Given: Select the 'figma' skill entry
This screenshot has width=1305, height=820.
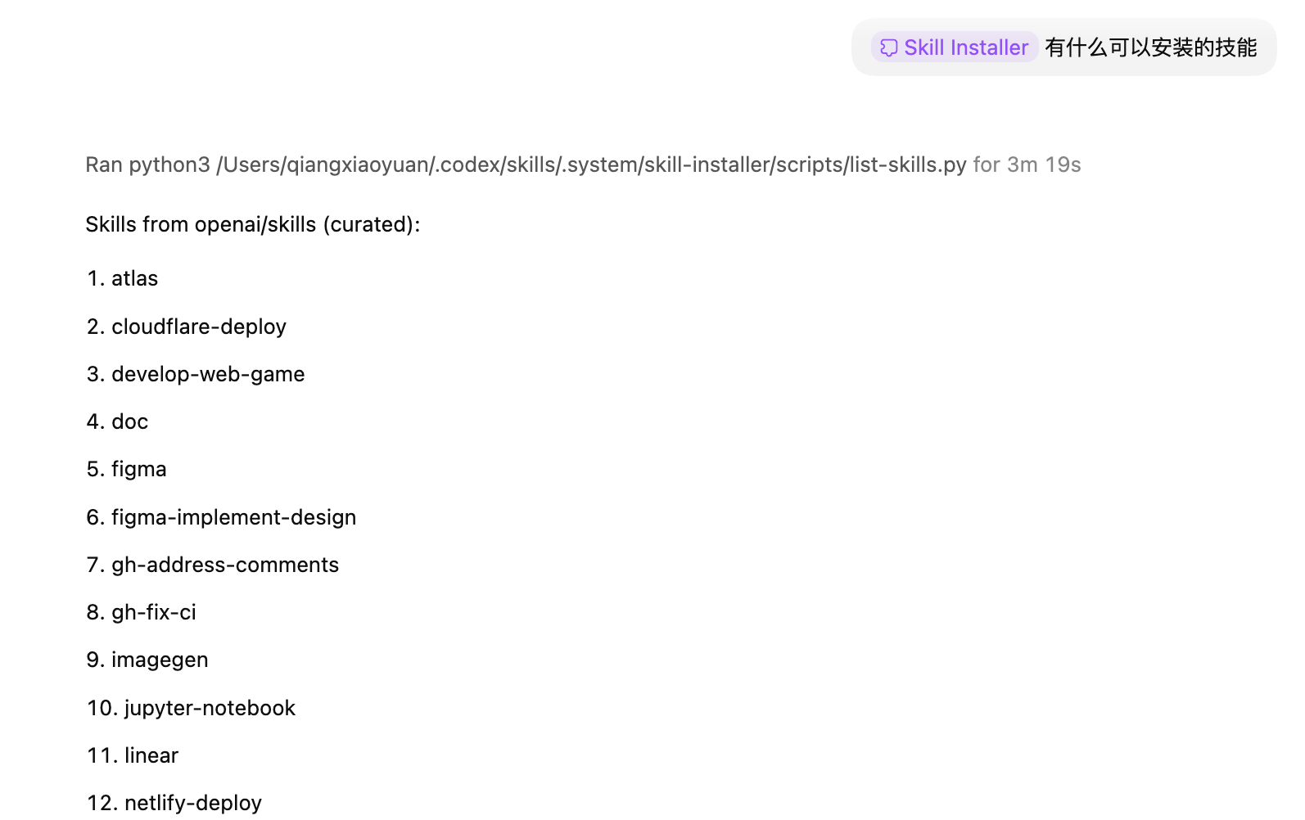Looking at the screenshot, I should click(139, 469).
